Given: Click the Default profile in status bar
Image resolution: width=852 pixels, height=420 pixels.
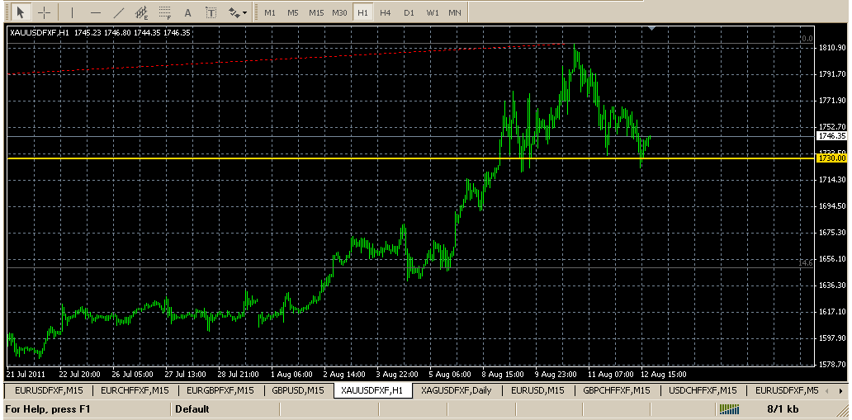Looking at the screenshot, I should pyautogui.click(x=192, y=408).
